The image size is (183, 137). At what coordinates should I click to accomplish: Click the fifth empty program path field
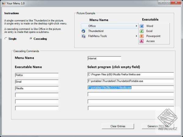pyautogui.click(x=131, y=101)
